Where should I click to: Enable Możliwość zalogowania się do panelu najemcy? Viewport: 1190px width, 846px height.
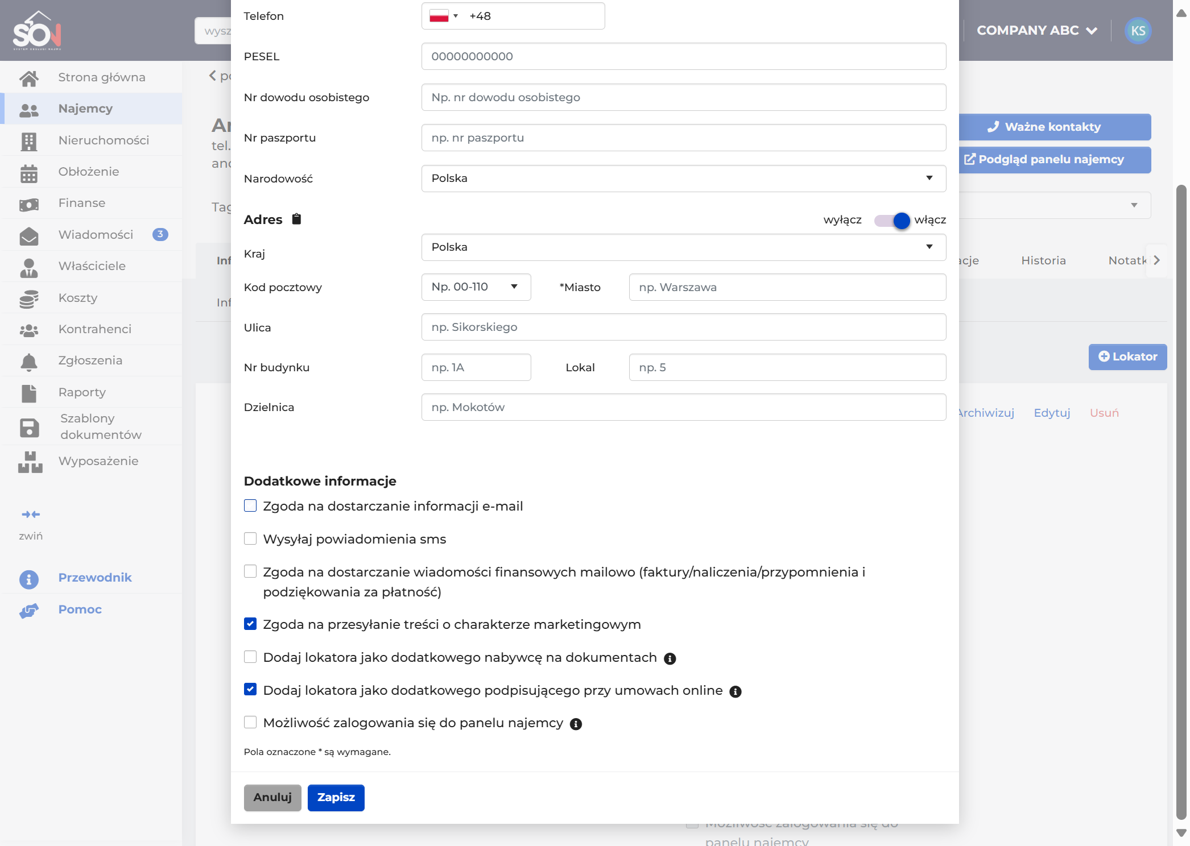point(250,722)
